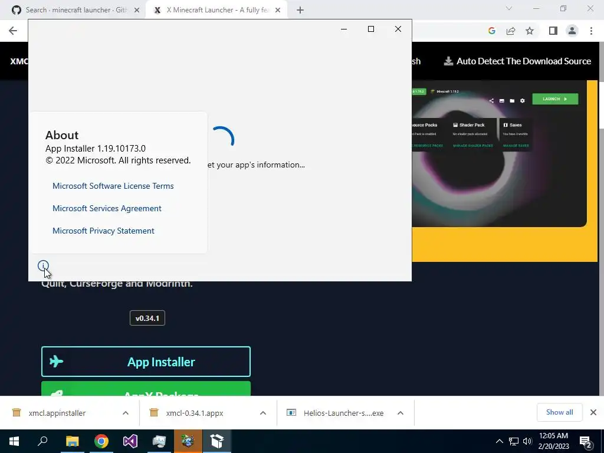The width and height of the screenshot is (604, 453).
Task: Close the X Minecraft Launcher tab
Action: pos(278,11)
